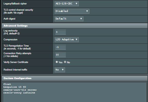Click the Legacy/fallback cipher label
Screen dimensions: 148x102
[15, 4]
